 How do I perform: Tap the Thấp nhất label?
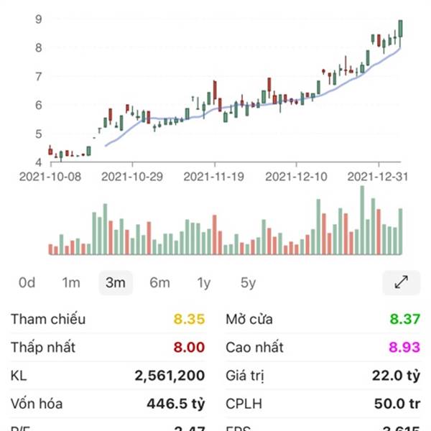click(43, 348)
